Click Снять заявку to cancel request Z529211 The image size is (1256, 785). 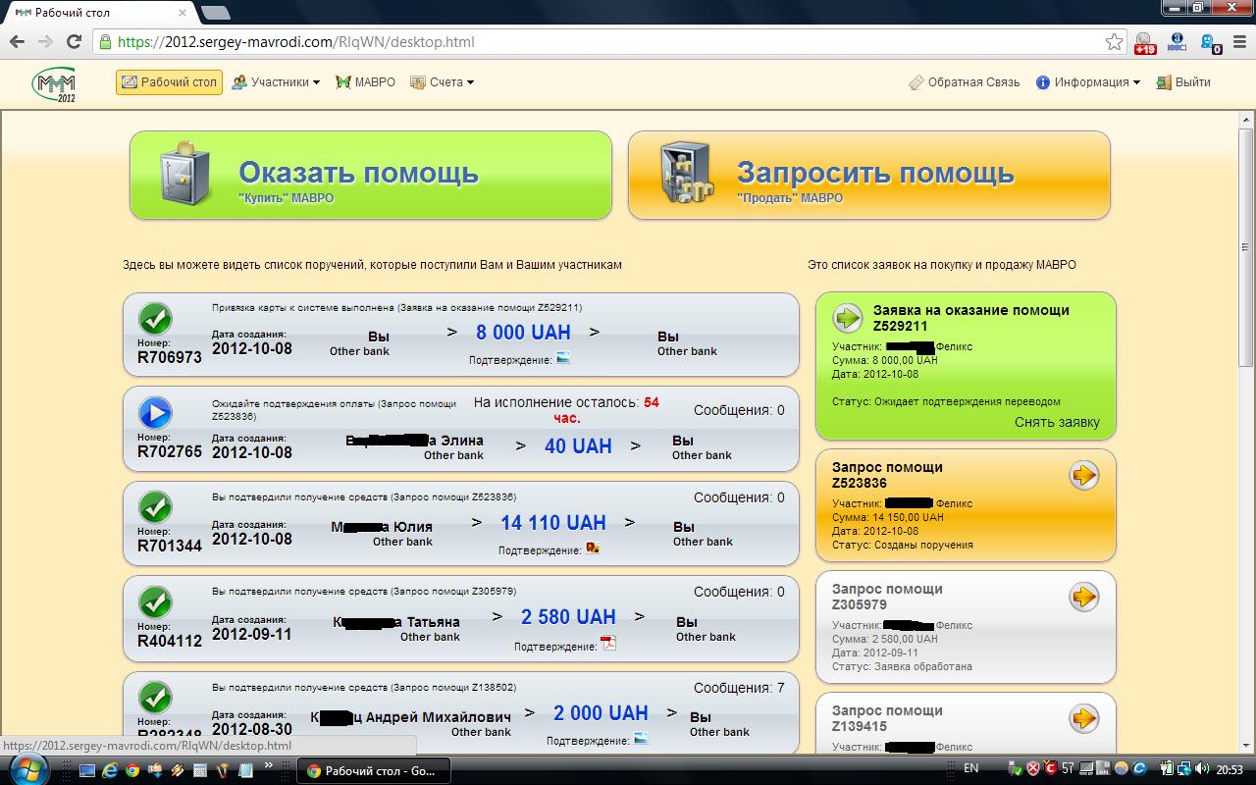1057,423
